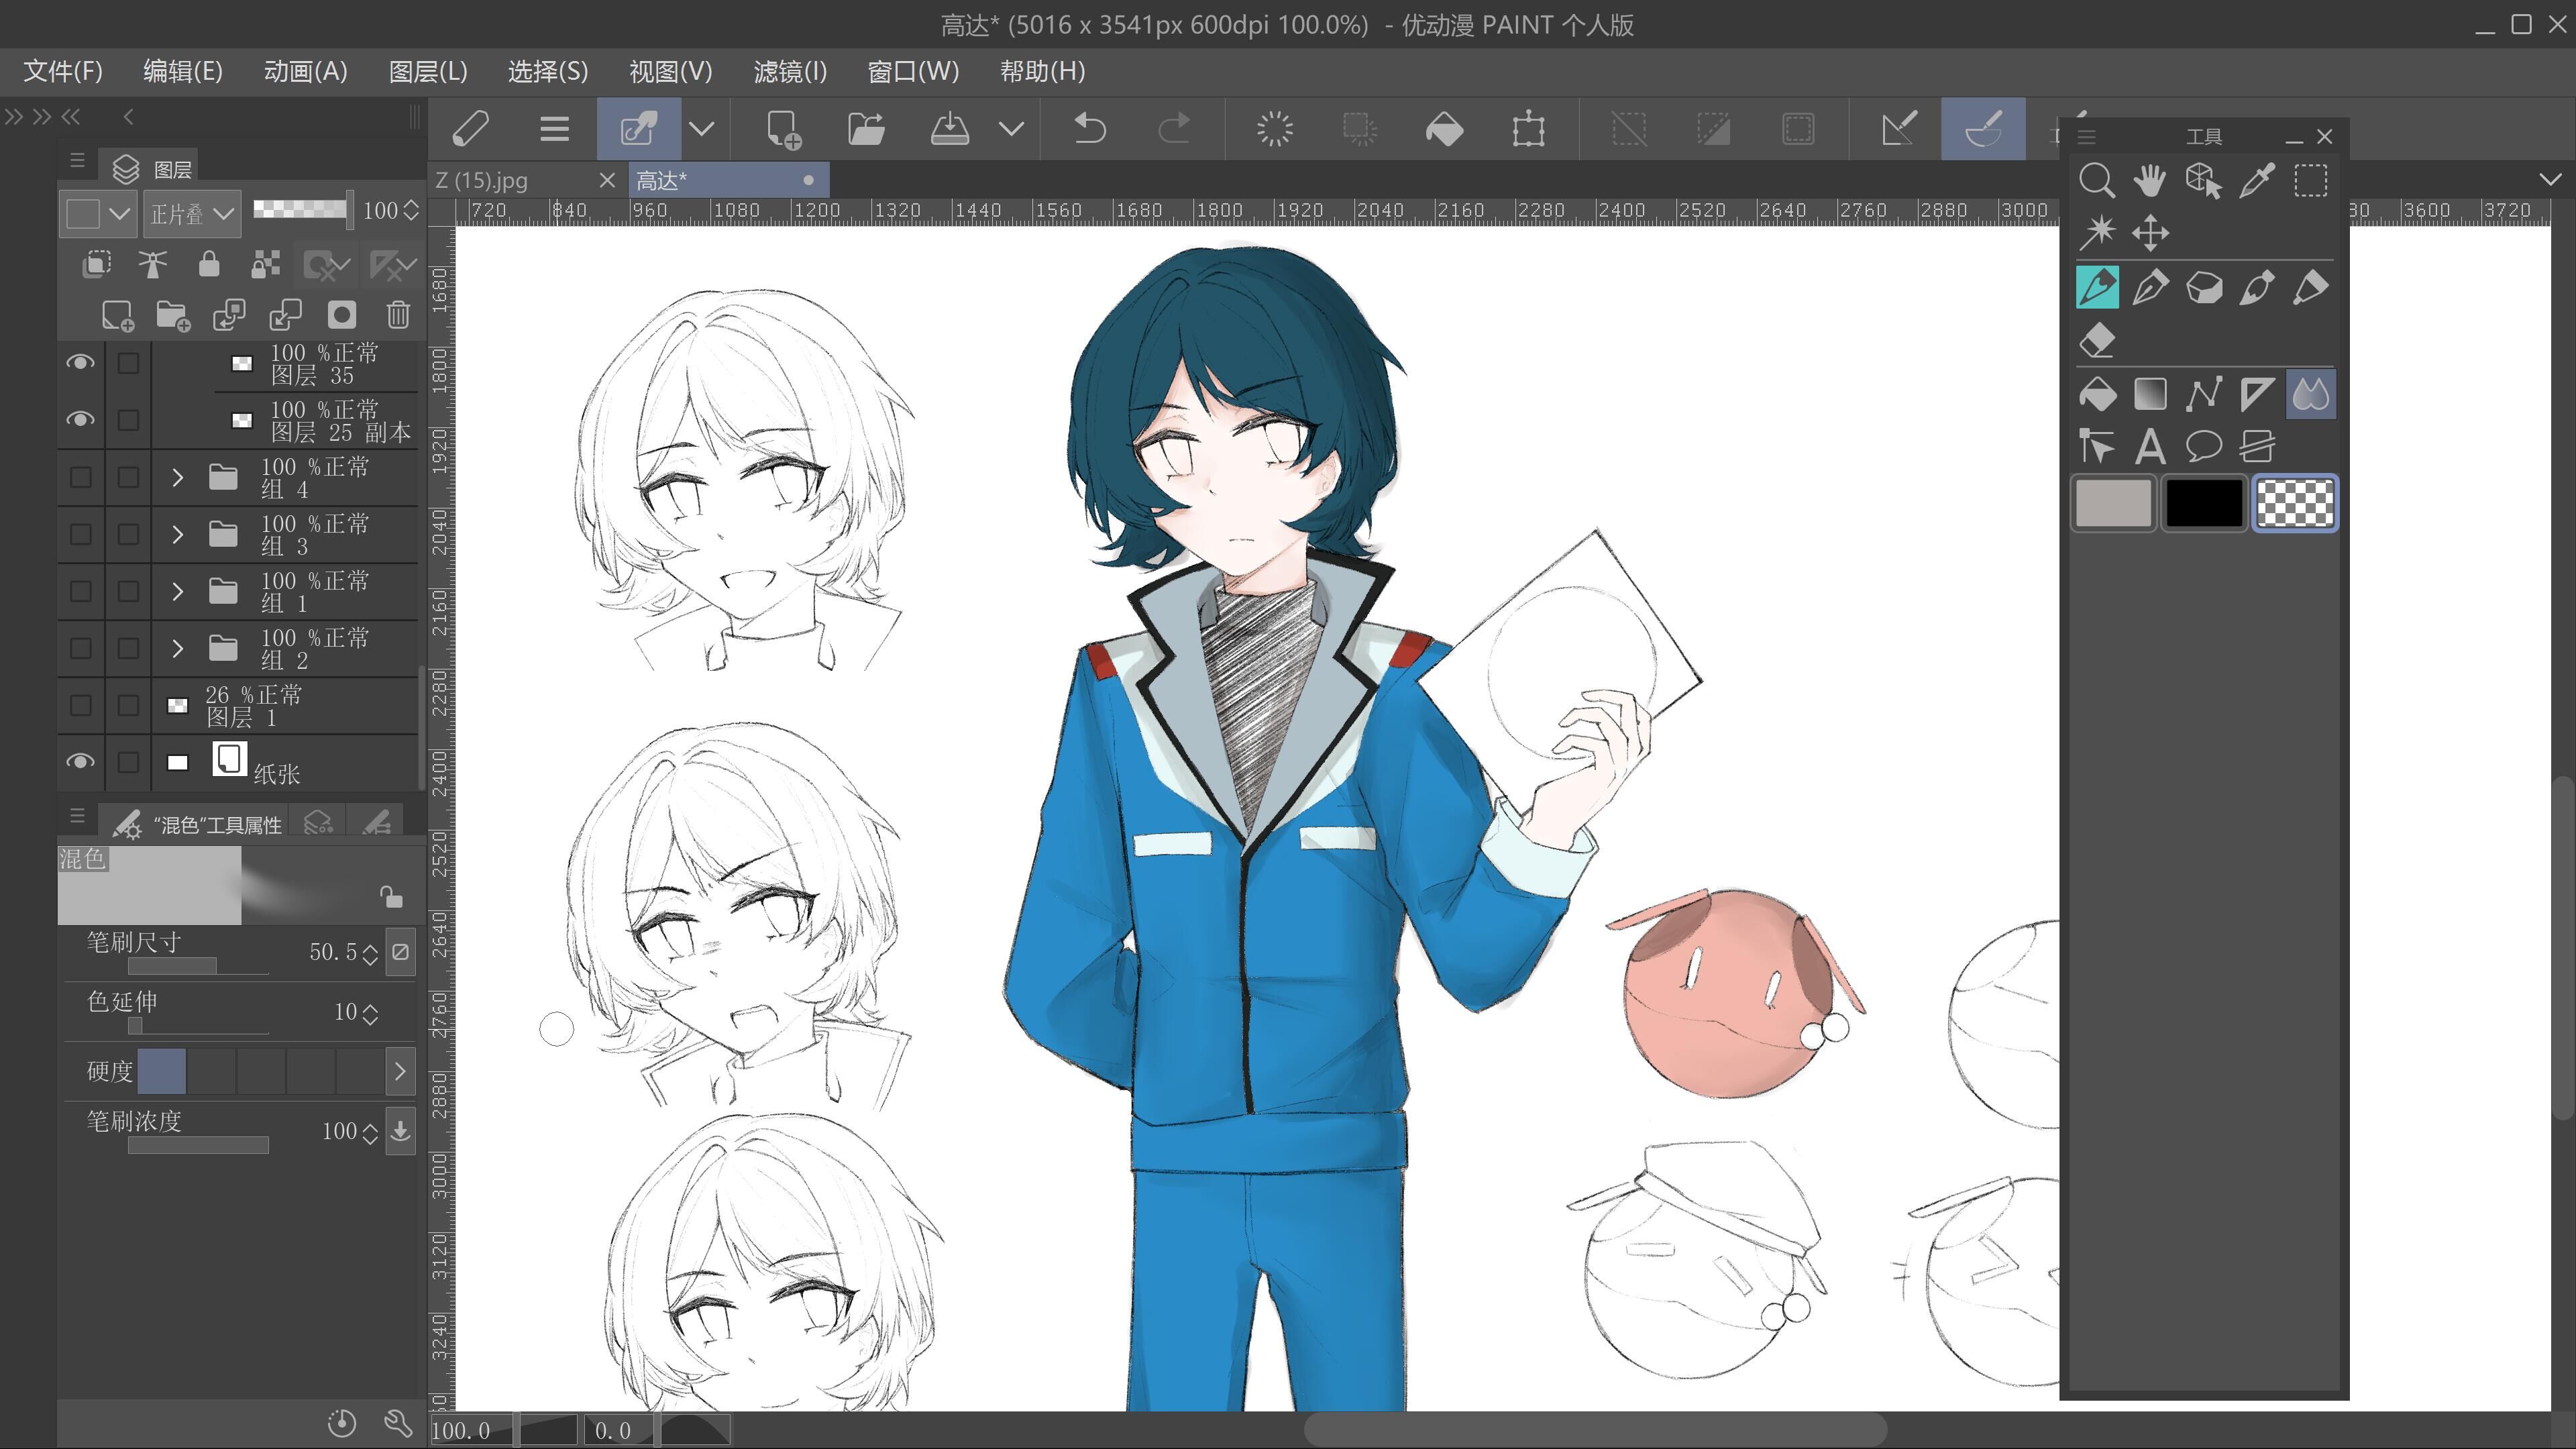Open the 正片叠 blending mode dropdown
Screen dimensions: 2576x1449
[191, 212]
